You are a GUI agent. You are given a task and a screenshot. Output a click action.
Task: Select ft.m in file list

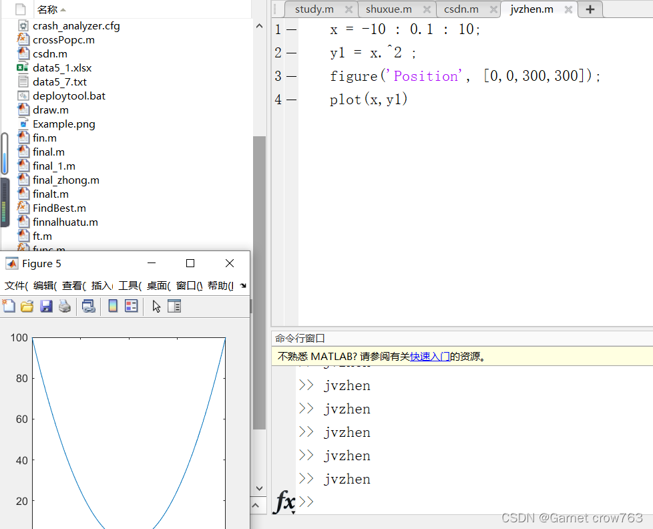coord(42,236)
